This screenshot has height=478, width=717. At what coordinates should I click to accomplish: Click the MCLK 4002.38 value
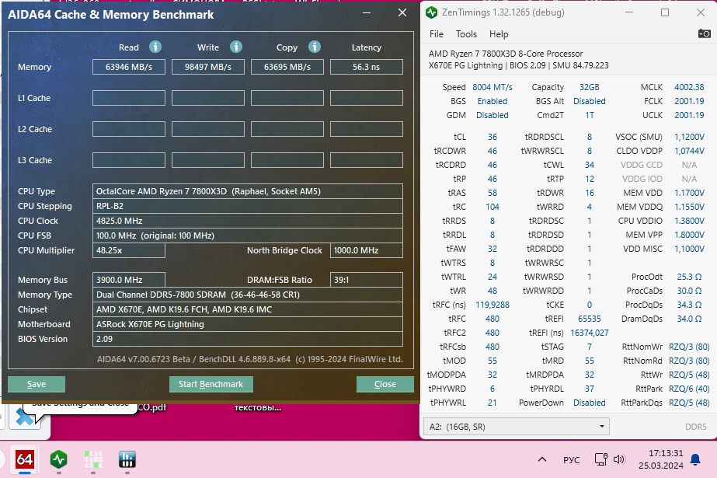[x=689, y=87]
